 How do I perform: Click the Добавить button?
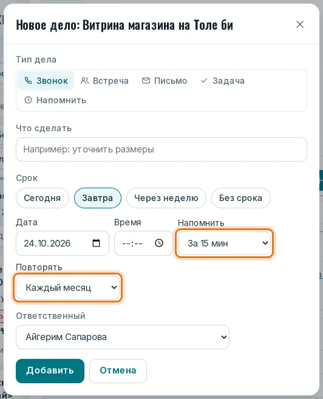coord(50,370)
